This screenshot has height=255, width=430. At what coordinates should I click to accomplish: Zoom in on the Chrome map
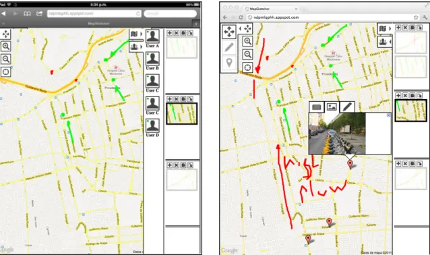247,41
